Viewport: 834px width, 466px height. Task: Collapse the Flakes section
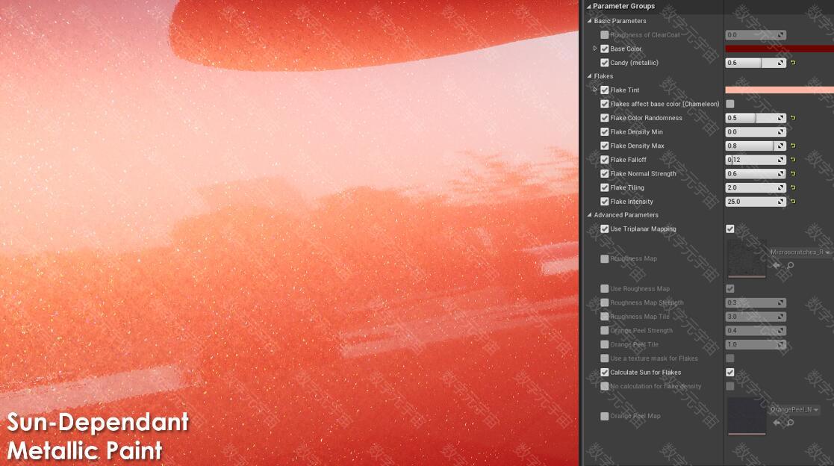pos(589,76)
